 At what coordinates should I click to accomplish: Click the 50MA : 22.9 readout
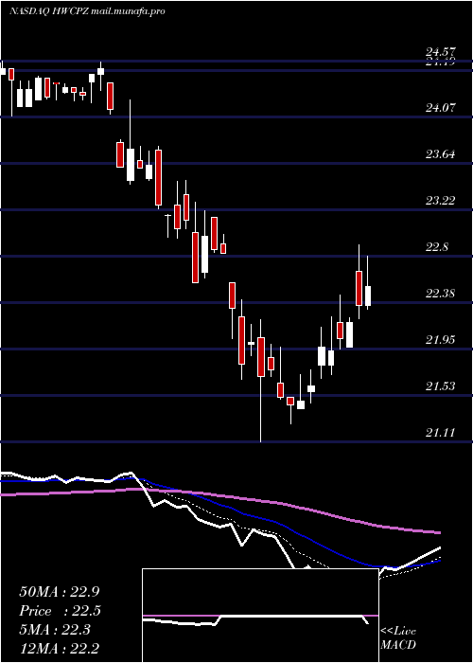point(59,592)
